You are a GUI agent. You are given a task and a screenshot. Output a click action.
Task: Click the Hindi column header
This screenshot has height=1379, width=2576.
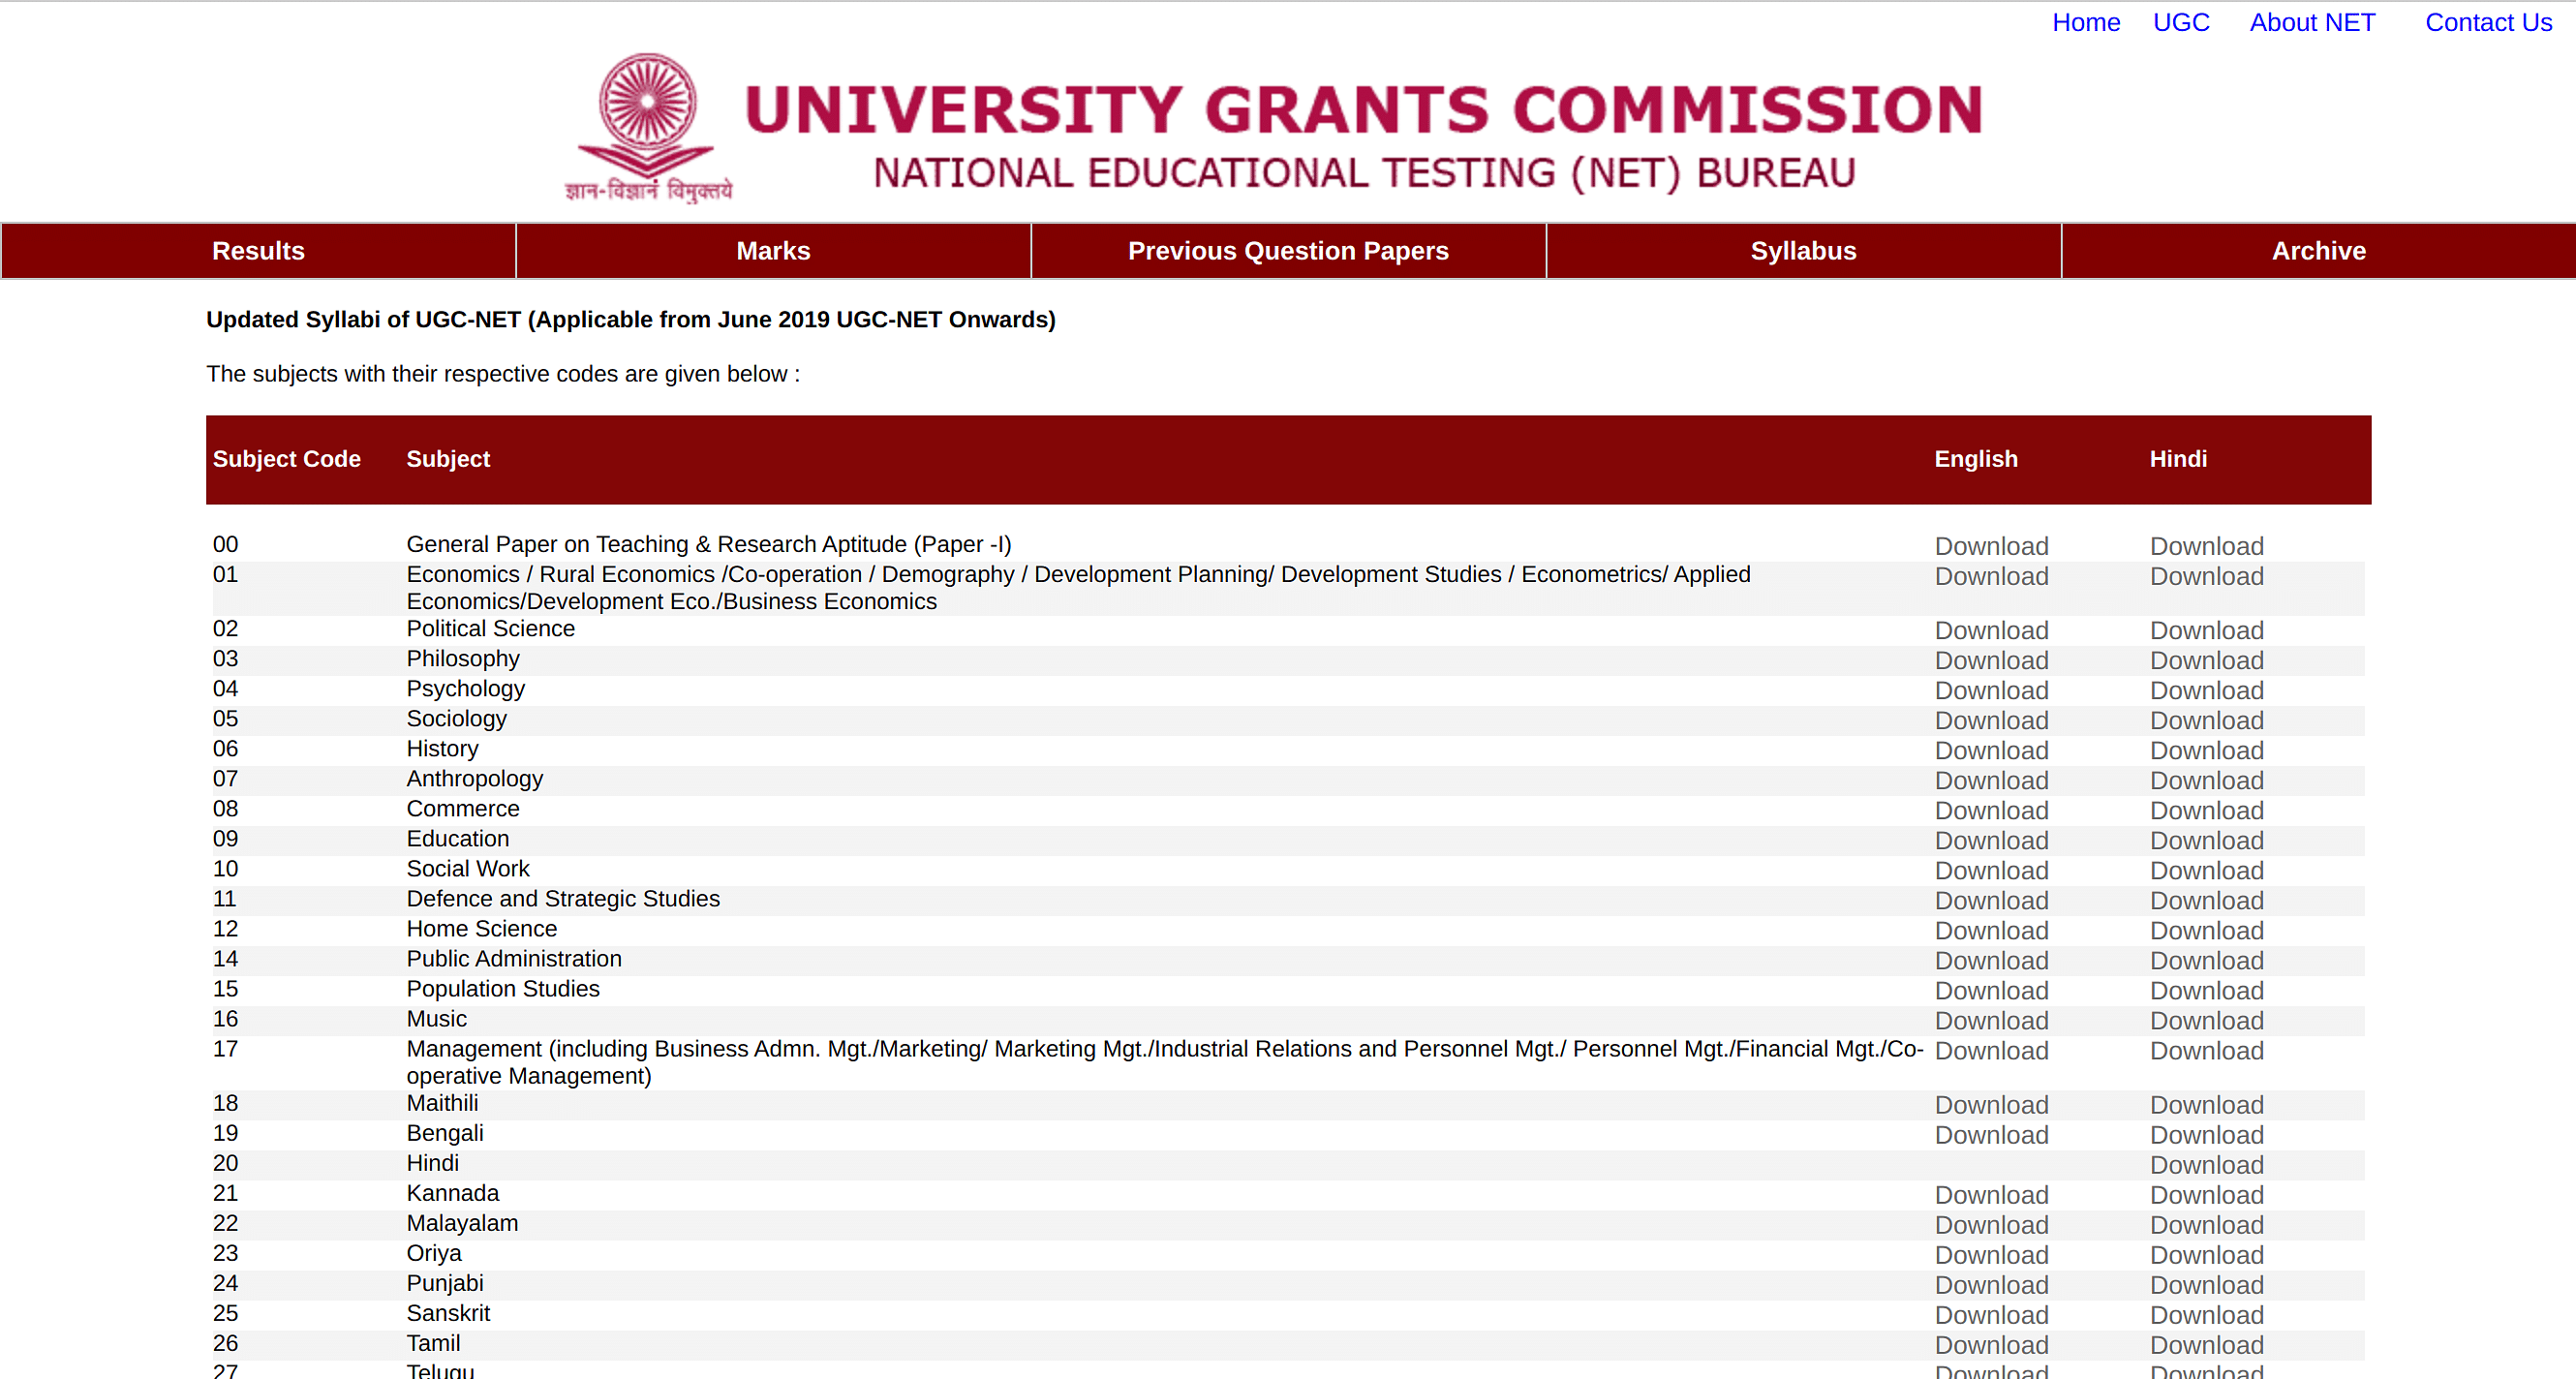coord(2177,459)
